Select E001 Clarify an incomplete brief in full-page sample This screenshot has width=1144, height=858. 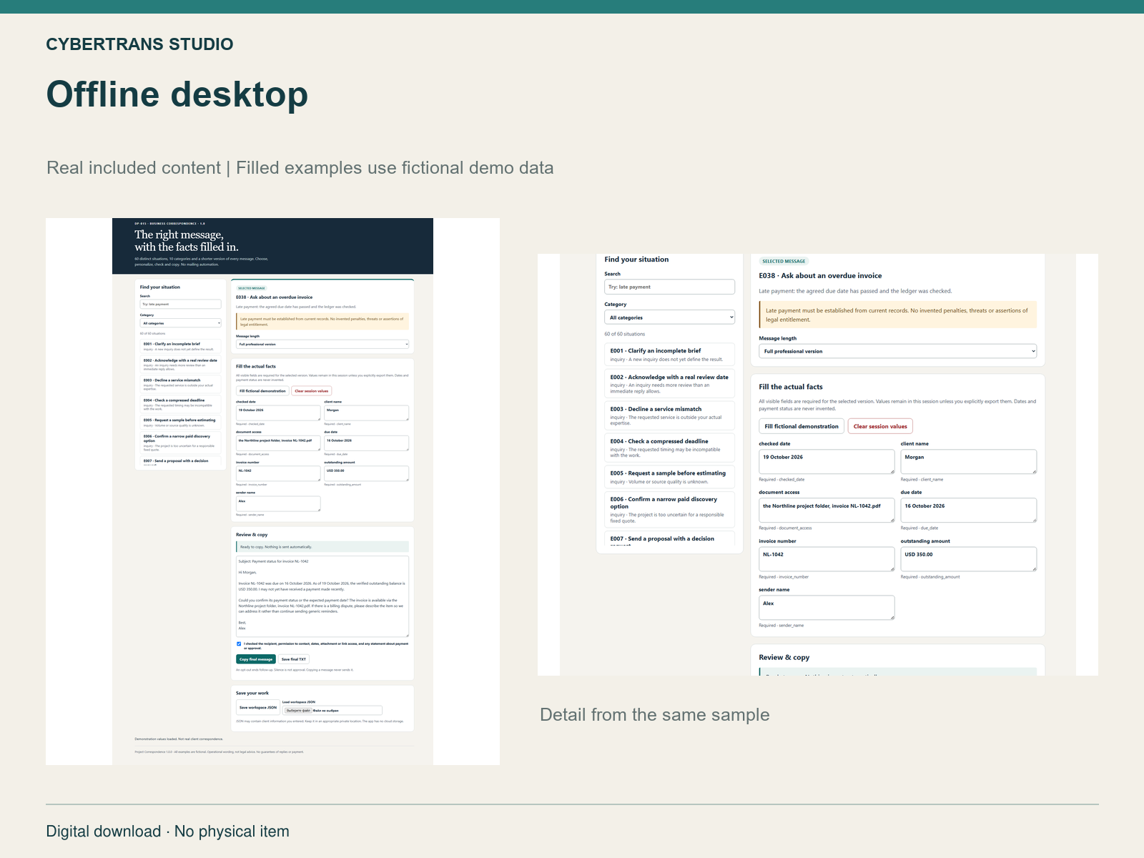coord(181,346)
